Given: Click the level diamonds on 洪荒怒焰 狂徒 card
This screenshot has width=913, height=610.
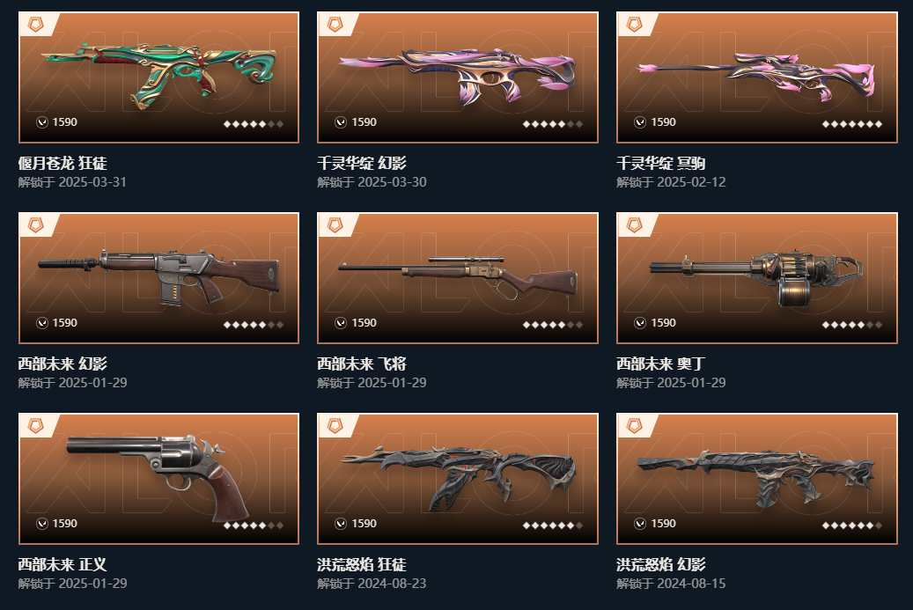Looking at the screenshot, I should tap(553, 525).
